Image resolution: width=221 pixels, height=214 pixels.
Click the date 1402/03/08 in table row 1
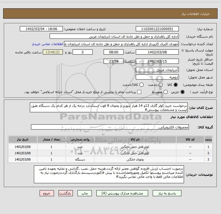coord(23,147)
